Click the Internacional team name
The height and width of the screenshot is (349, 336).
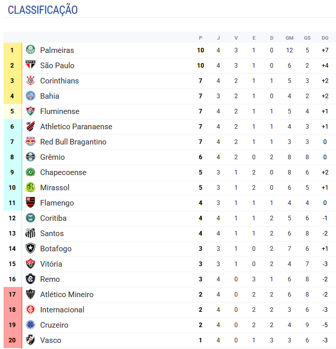point(62,310)
